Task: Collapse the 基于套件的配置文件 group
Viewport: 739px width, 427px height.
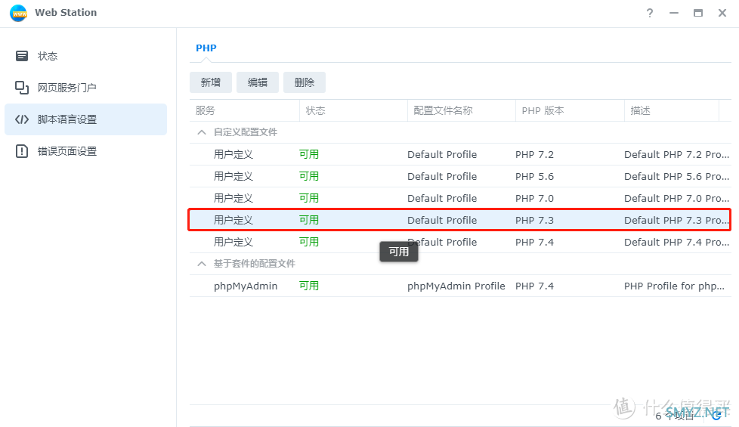Action: pos(202,264)
